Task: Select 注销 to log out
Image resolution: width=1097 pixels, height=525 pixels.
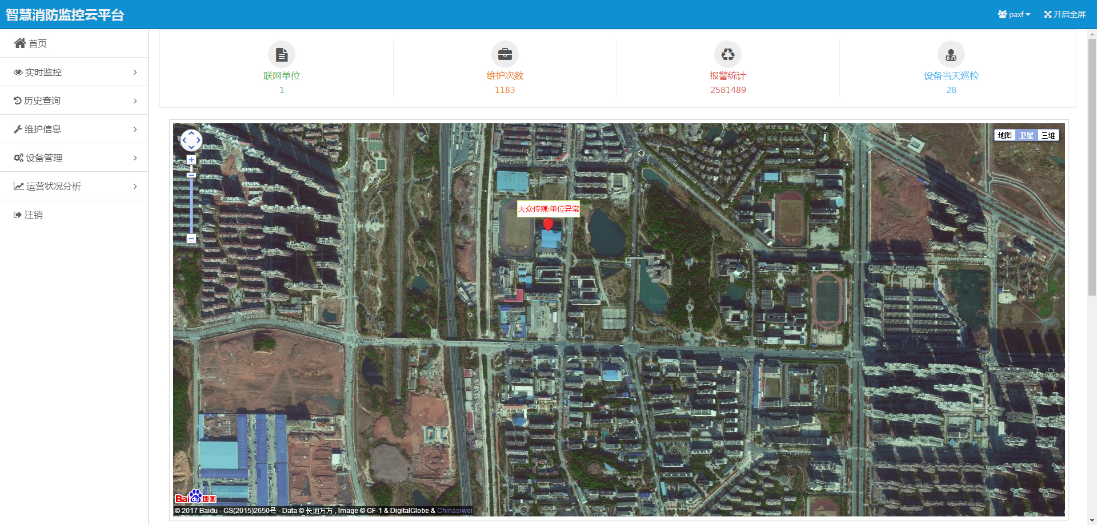Action: [33, 215]
